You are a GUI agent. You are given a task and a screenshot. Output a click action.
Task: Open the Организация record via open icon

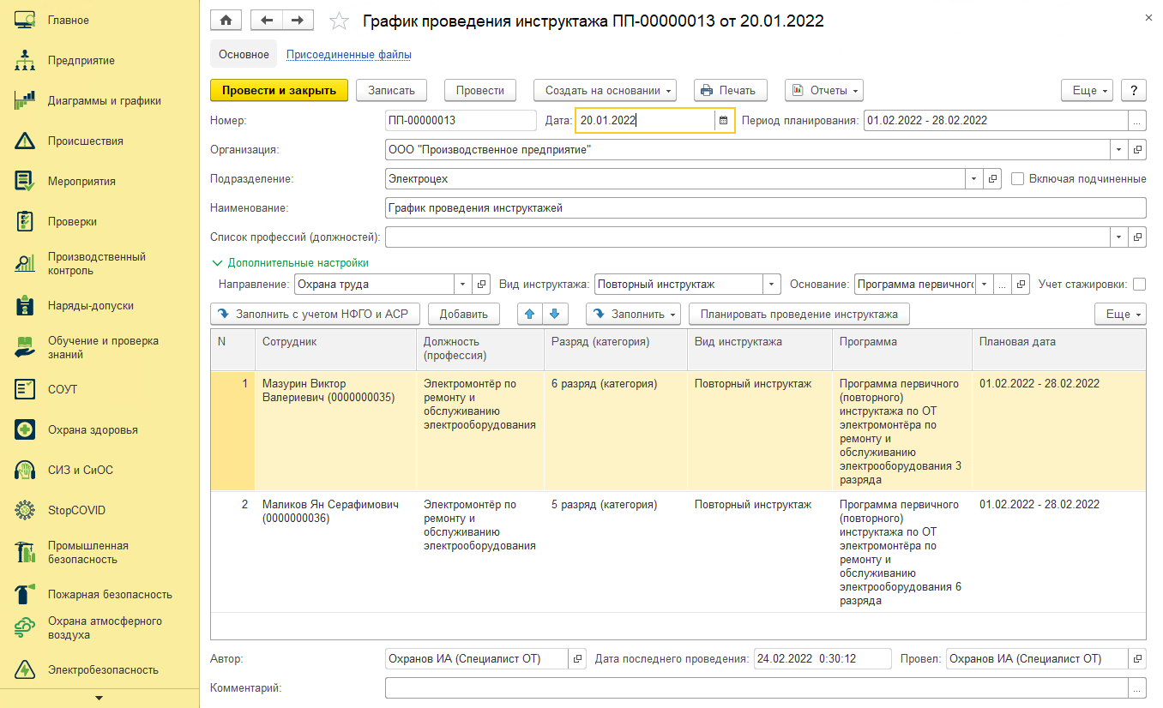tap(1137, 149)
